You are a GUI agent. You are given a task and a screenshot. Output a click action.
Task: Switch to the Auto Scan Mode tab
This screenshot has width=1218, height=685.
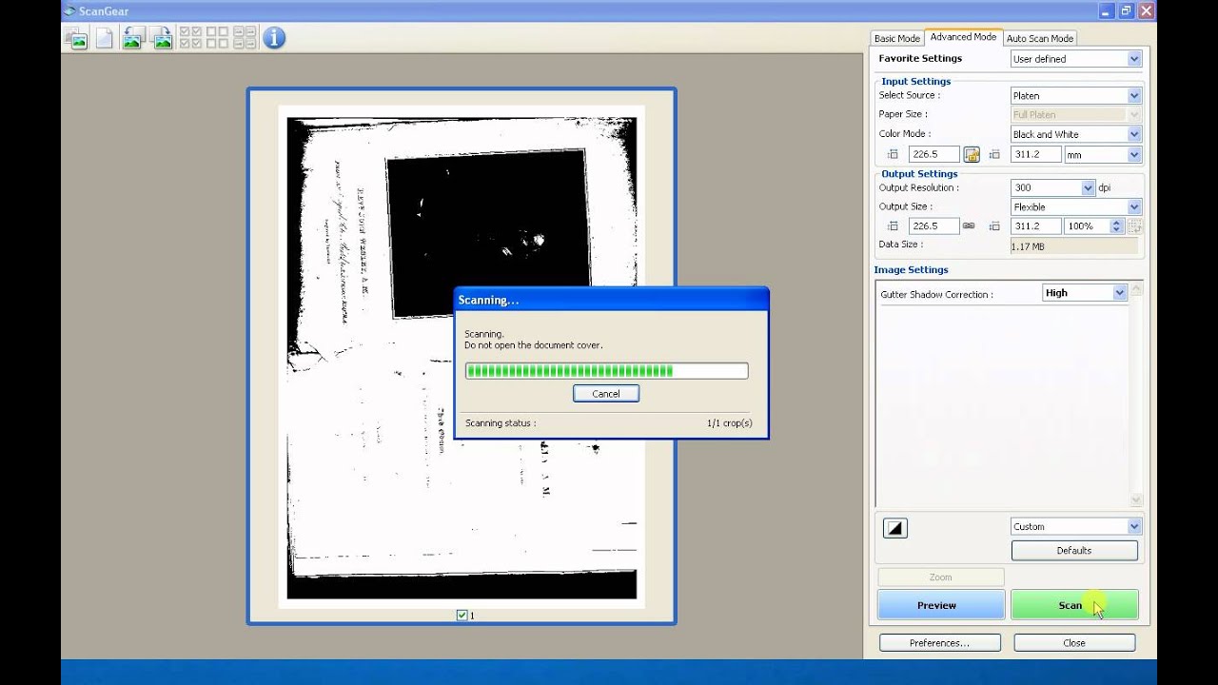1039,38
